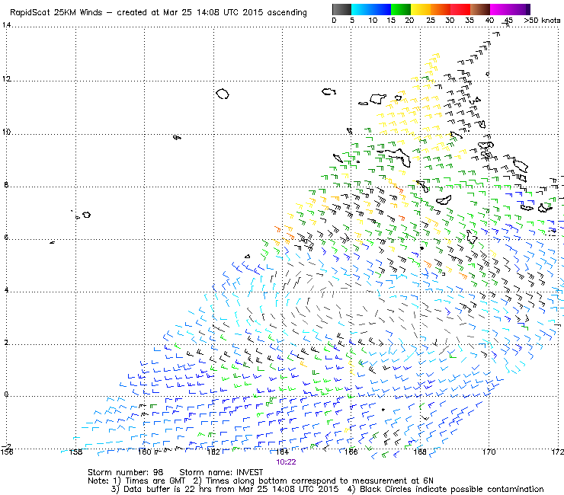Viewport: 564px width, 495px height.
Task: Click the brown 35–40 knots legend color
Action: pos(480,9)
